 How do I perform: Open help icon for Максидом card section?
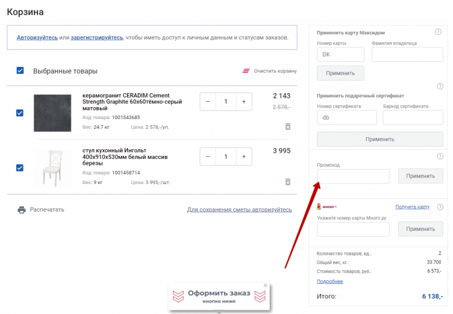tap(439, 32)
